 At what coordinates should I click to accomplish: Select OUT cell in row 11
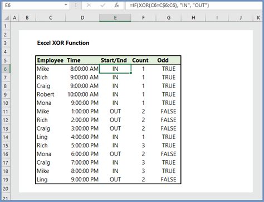115,112
